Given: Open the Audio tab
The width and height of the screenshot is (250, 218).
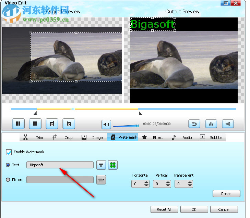Looking at the screenshot, I should pos(187,138).
